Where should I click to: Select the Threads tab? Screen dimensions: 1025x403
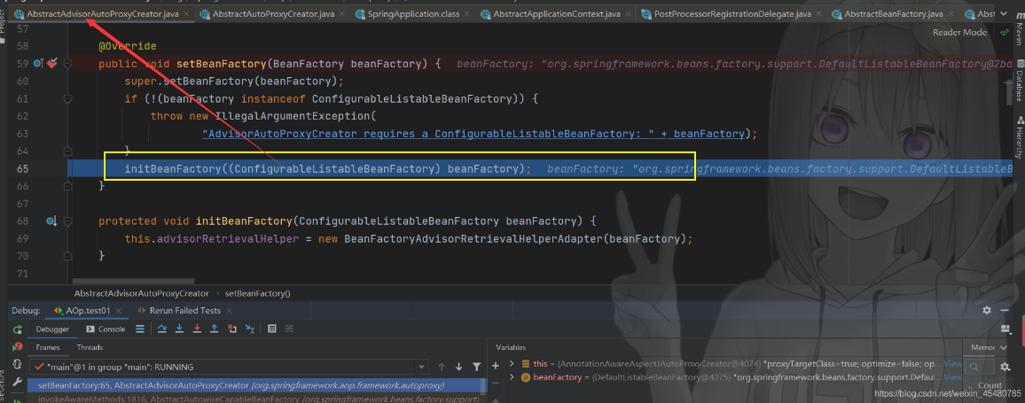[90, 347]
